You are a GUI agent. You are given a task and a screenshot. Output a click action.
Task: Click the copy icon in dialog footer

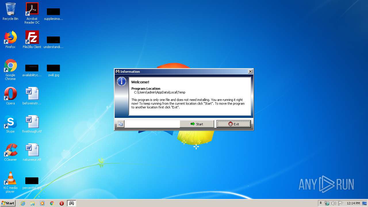click(x=121, y=124)
